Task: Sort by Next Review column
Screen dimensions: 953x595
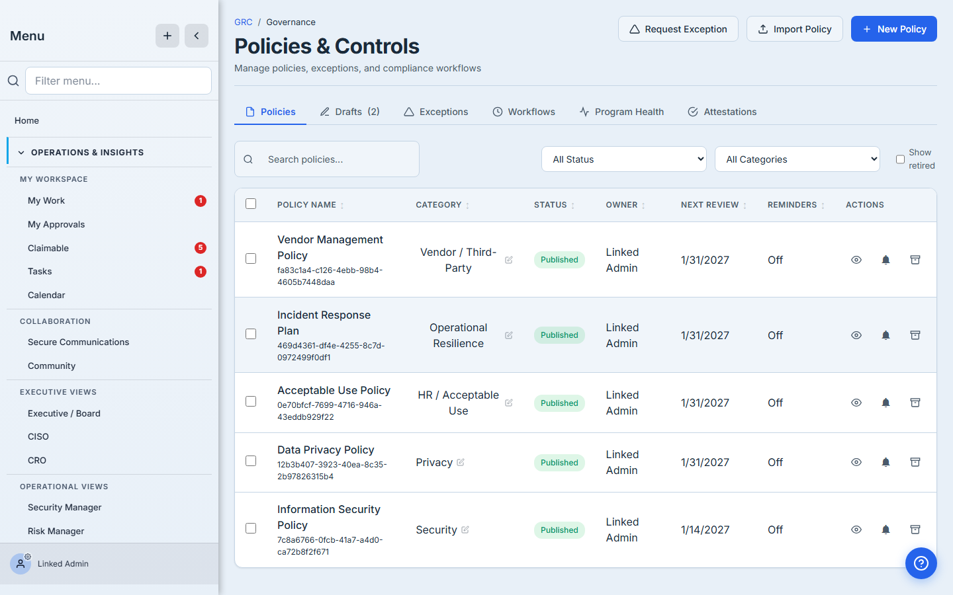Action: tap(713, 205)
